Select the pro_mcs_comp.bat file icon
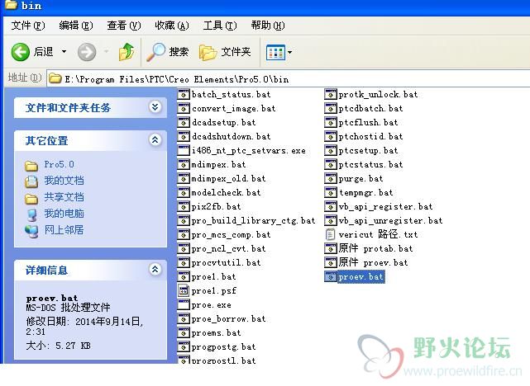530x386 pixels. [184, 234]
